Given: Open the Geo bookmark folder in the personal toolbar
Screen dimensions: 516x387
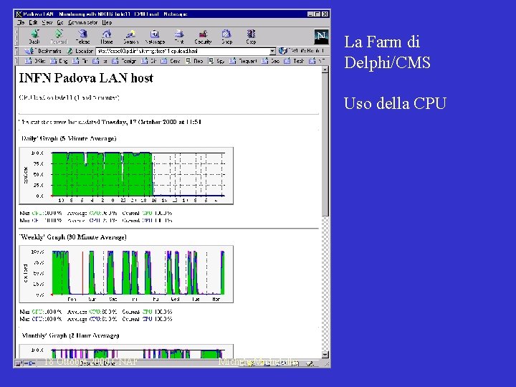Looking at the screenshot, I should pyautogui.click(x=270, y=61).
